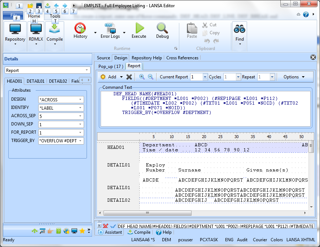Expand the Options menu arrow
The width and height of the screenshot is (320, 247).
(x=303, y=77)
